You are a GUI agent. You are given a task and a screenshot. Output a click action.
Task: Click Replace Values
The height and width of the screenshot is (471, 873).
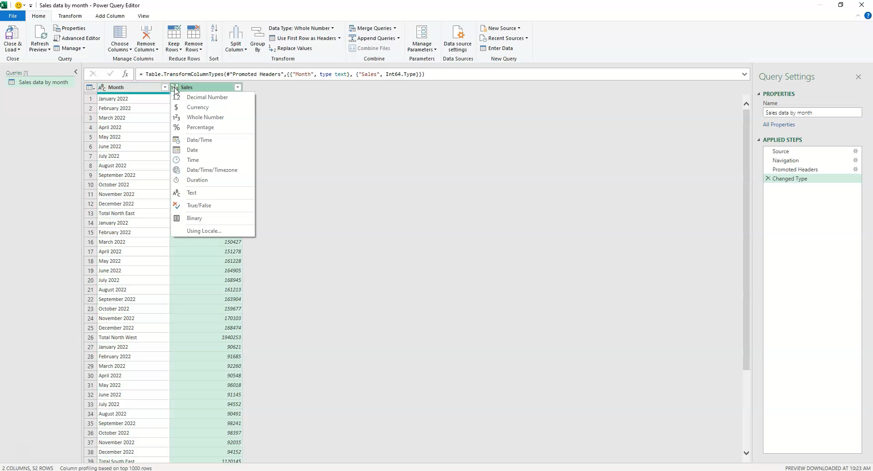(x=294, y=48)
